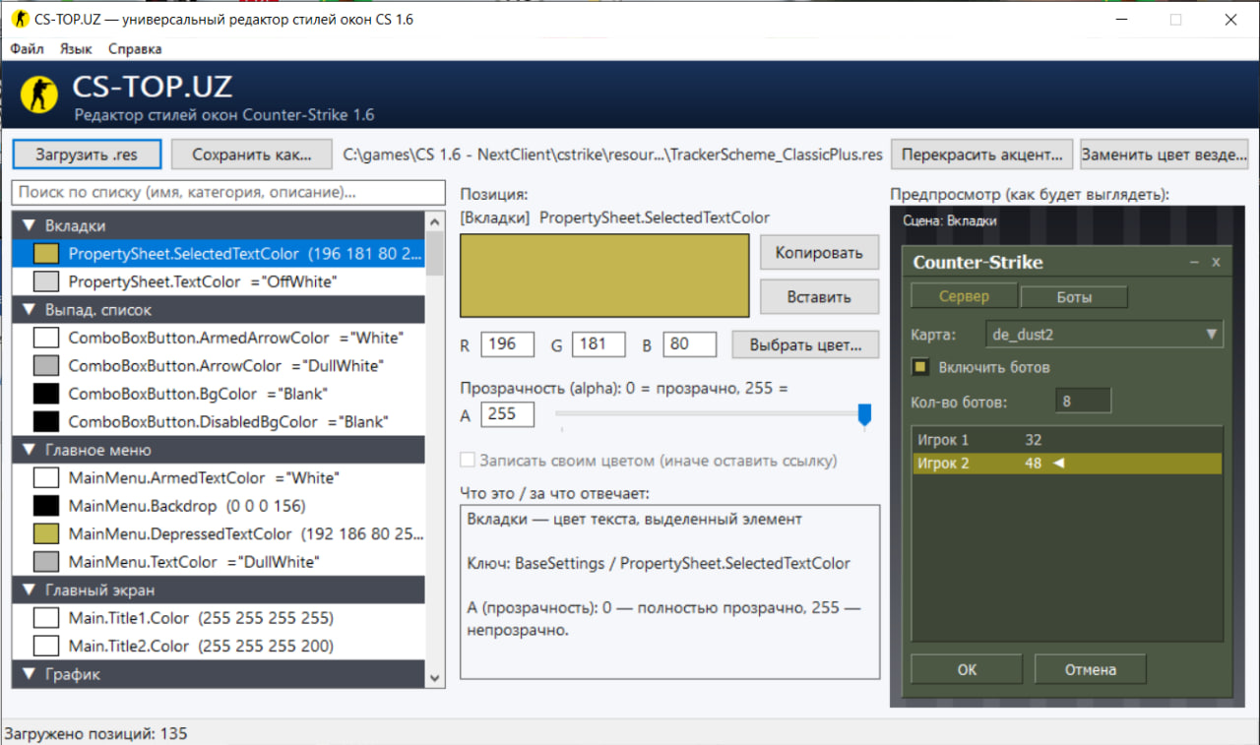This screenshot has height=745, width=1260.
Task: Click the arrow marker beside Игрок 2
Action: pyautogui.click(x=1059, y=464)
